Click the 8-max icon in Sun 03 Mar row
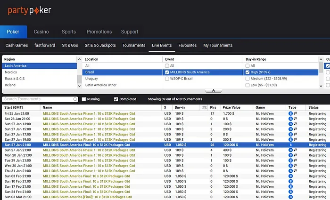This screenshot has width=330, height=200. point(290,197)
